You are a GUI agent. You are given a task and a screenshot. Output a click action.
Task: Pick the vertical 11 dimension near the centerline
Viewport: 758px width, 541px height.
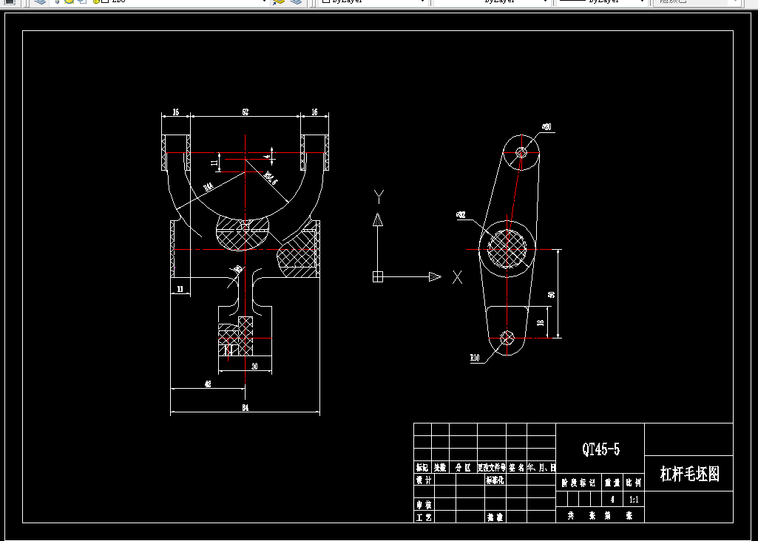click(x=214, y=163)
